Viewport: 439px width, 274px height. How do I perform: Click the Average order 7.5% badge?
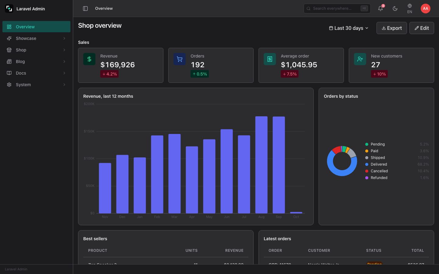[290, 74]
